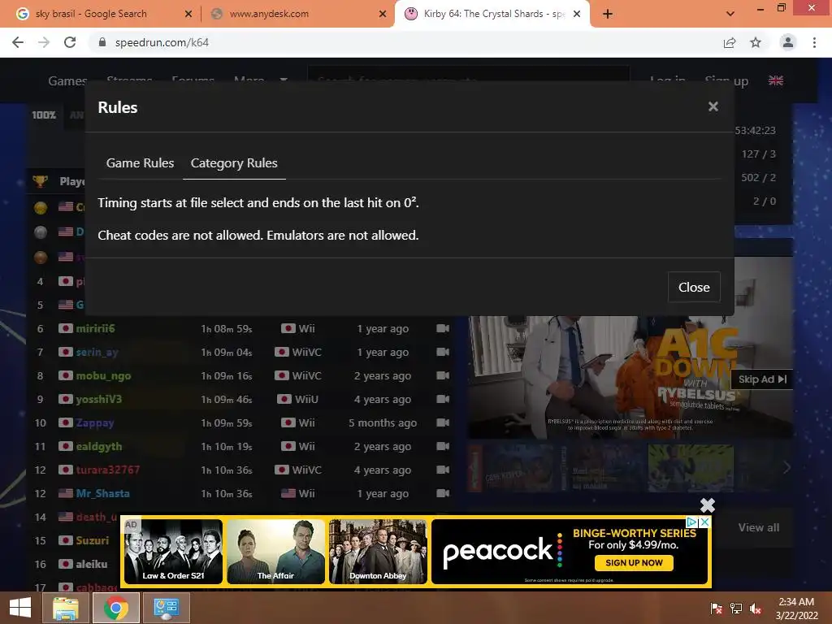Image resolution: width=832 pixels, height=624 pixels.
Task: Open ealdgyth's run video camera icon
Action: click(443, 446)
